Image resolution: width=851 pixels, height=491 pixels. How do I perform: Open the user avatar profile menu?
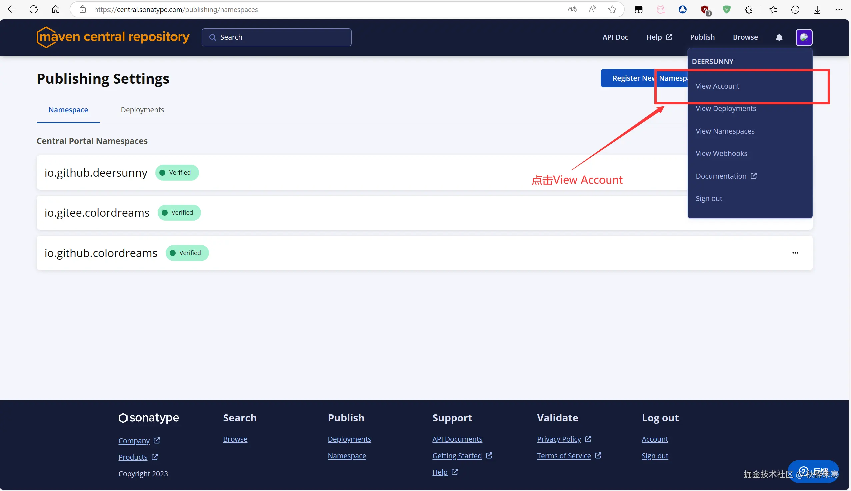coord(804,37)
